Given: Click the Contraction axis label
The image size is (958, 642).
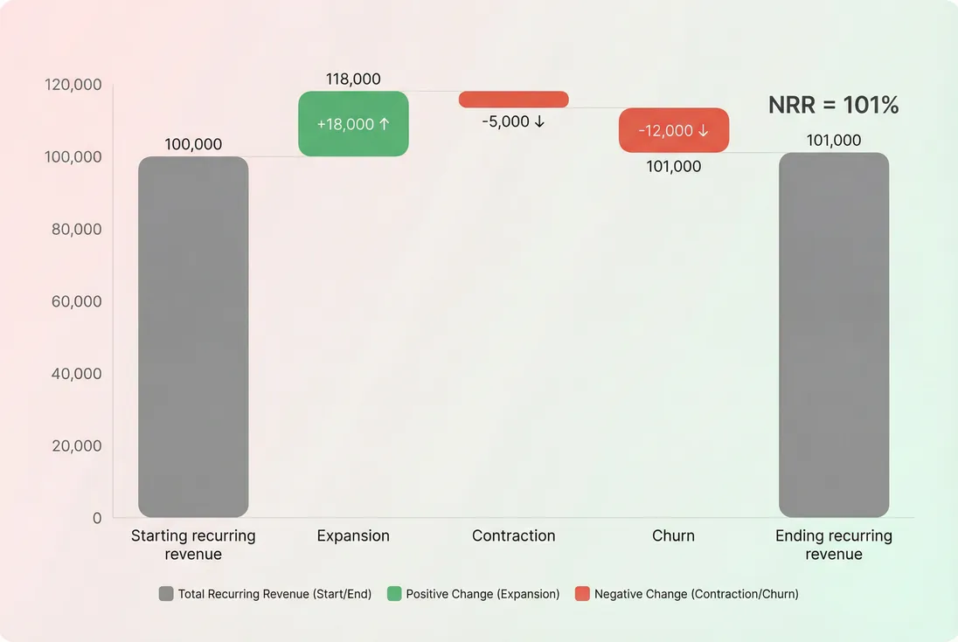Looking at the screenshot, I should click(x=513, y=535).
